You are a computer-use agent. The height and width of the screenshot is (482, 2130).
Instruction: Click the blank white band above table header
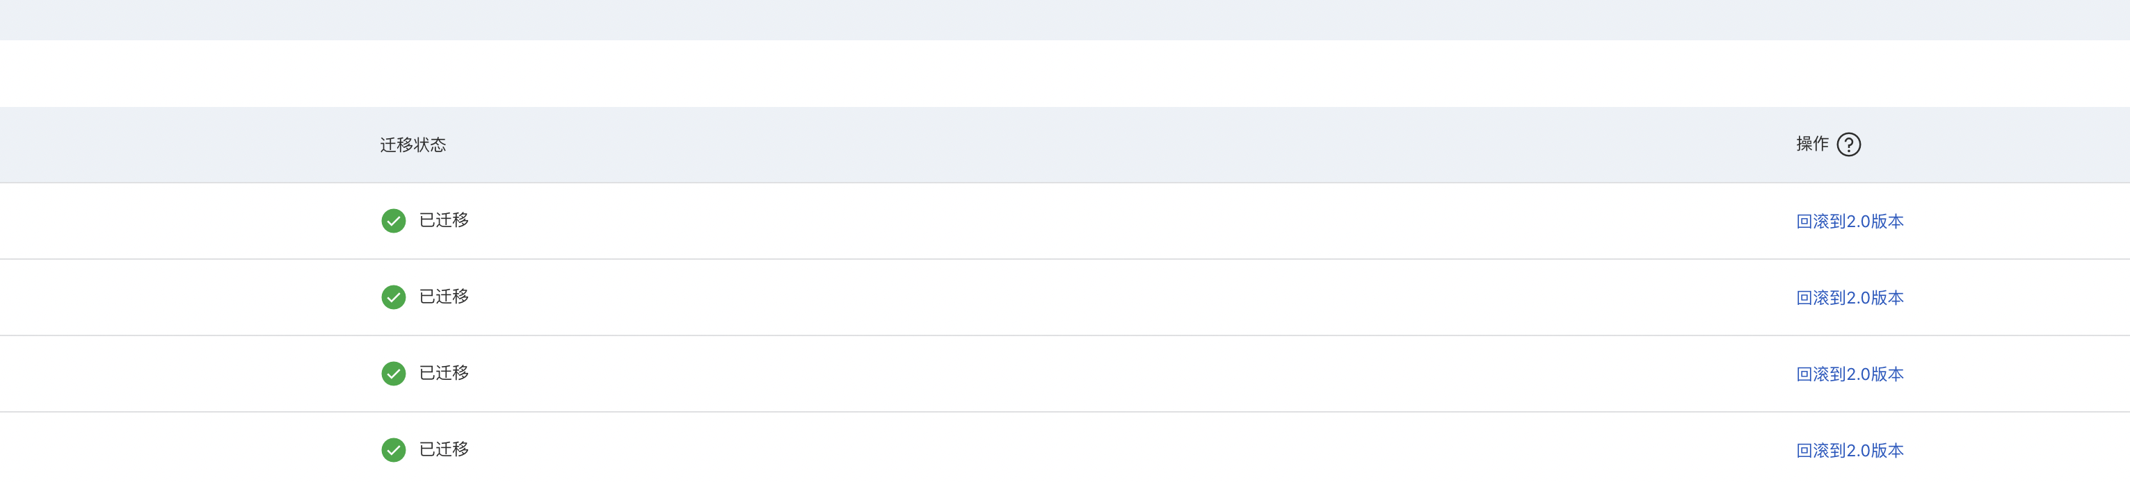(x=1065, y=74)
